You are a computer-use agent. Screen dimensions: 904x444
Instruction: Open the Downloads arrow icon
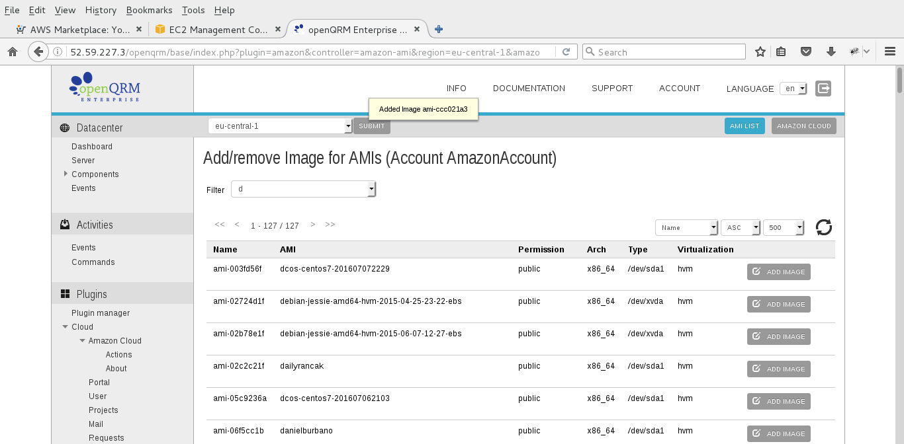pos(831,52)
